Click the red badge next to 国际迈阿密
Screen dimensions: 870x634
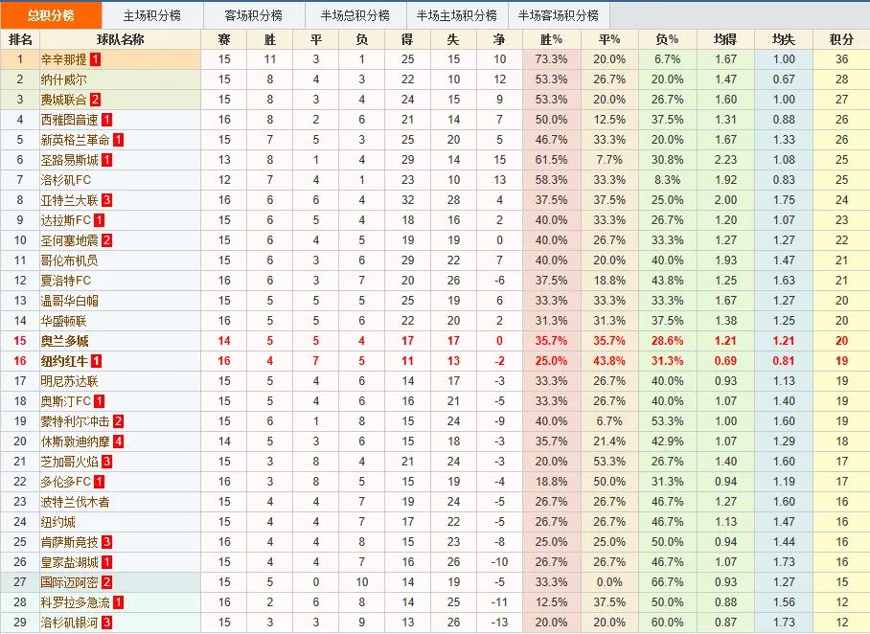tap(107, 582)
